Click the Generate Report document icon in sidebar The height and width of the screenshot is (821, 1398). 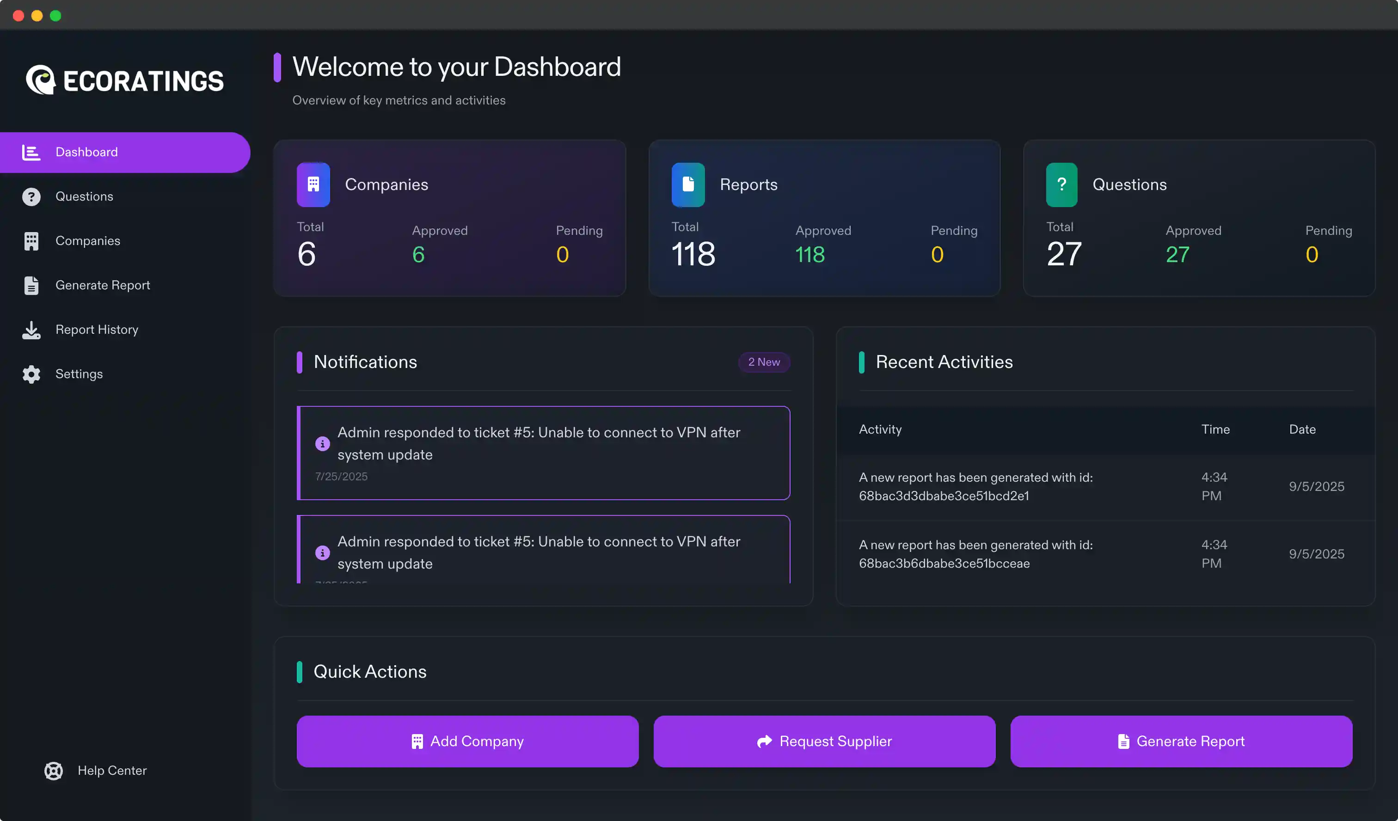(x=31, y=285)
